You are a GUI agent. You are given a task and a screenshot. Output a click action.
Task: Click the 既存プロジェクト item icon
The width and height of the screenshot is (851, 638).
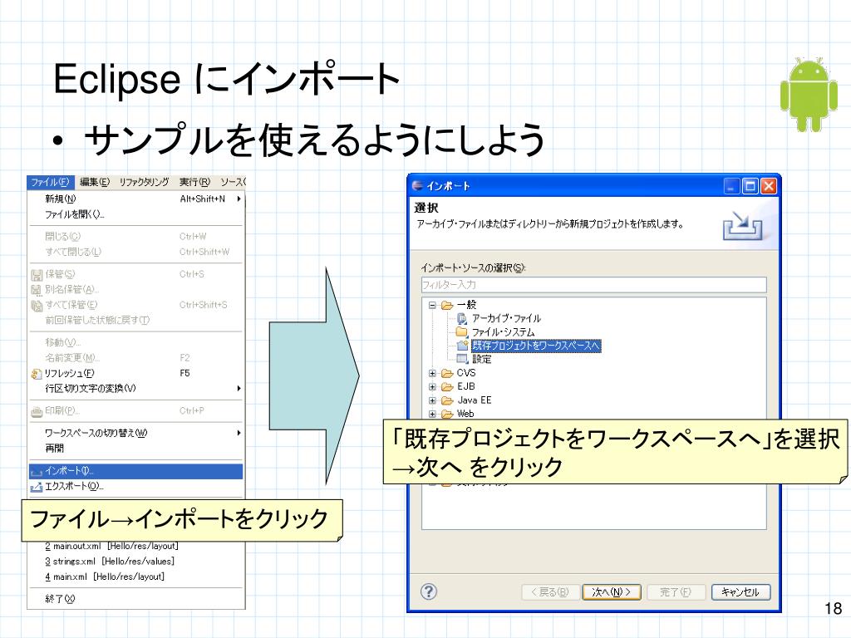(462, 345)
